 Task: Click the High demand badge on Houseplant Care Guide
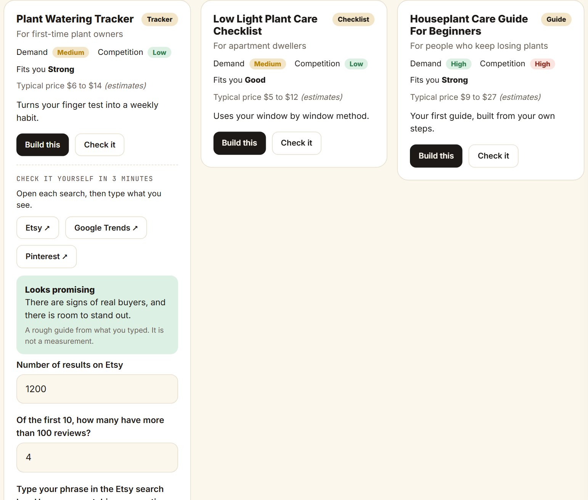(x=459, y=64)
